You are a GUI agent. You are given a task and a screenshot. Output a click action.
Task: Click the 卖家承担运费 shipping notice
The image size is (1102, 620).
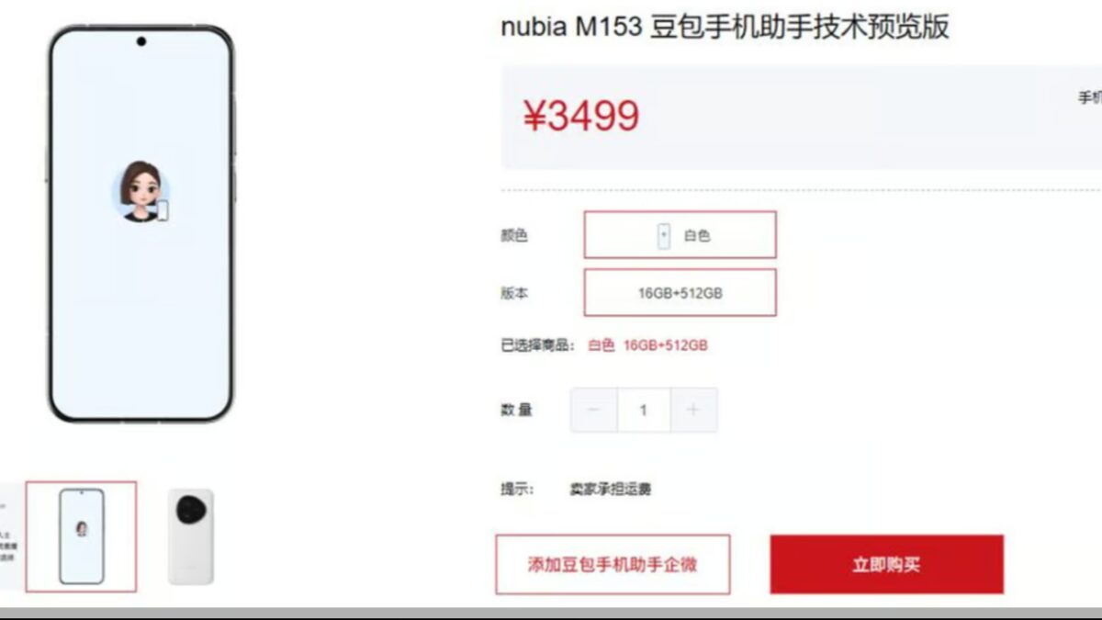611,490
